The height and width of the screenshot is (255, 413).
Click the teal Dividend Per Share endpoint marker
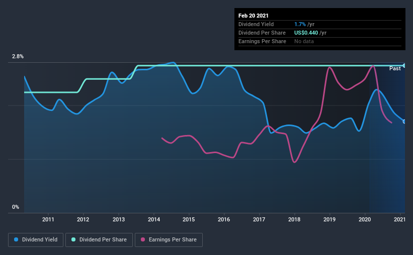(404, 65)
